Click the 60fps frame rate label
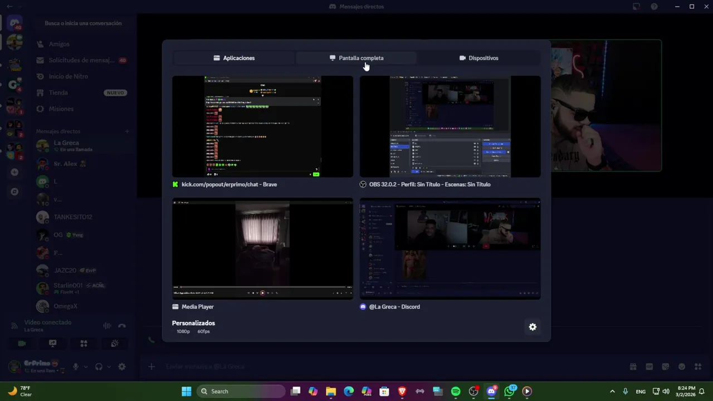 point(203,331)
